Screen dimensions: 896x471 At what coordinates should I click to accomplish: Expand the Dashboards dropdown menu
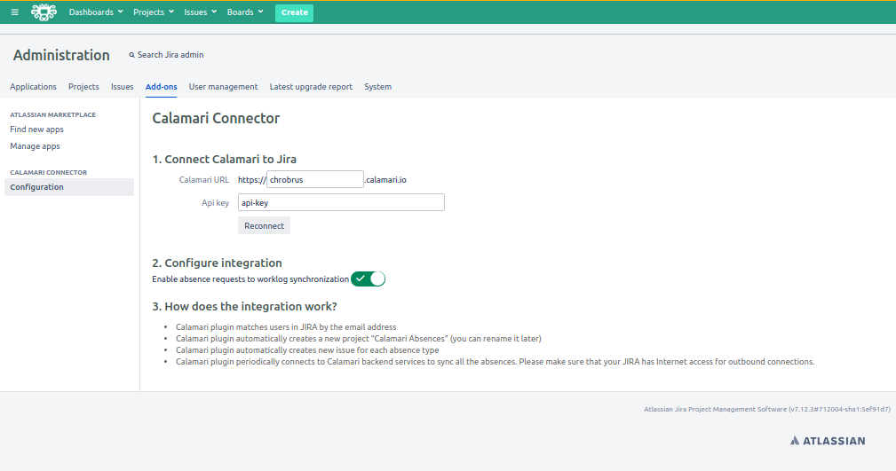(96, 12)
